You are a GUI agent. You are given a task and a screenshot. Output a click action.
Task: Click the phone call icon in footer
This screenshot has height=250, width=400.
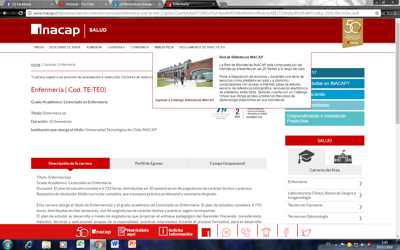246,232
